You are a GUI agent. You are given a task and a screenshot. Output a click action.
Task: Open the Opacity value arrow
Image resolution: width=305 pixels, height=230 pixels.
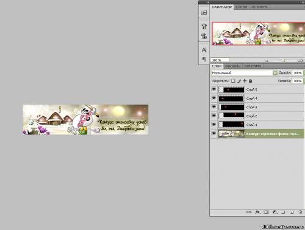tap(304, 73)
